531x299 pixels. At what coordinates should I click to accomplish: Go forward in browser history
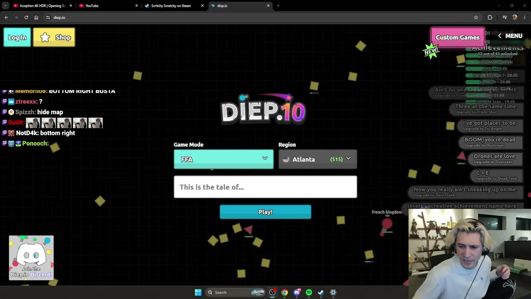coord(16,17)
